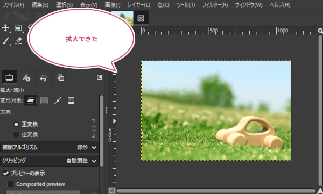Open the 選択(S) menu
The image size is (323, 194).
click(64, 5)
